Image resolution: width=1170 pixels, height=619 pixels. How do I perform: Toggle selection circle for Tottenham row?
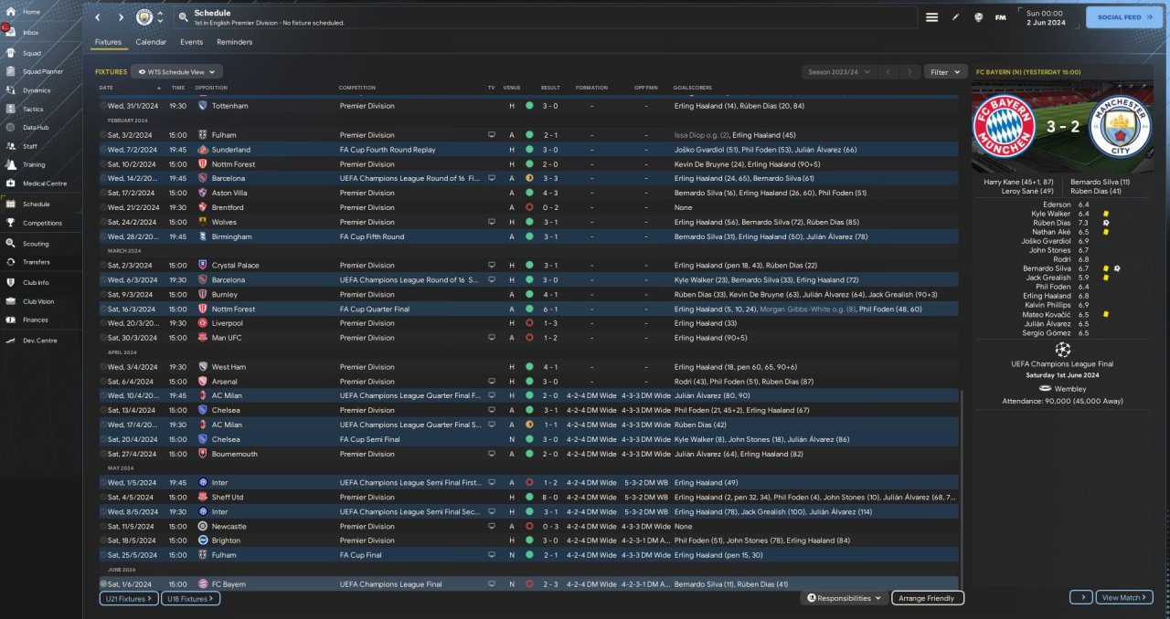point(103,106)
